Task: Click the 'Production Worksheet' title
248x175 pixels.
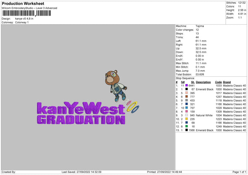Action: click(23, 3)
